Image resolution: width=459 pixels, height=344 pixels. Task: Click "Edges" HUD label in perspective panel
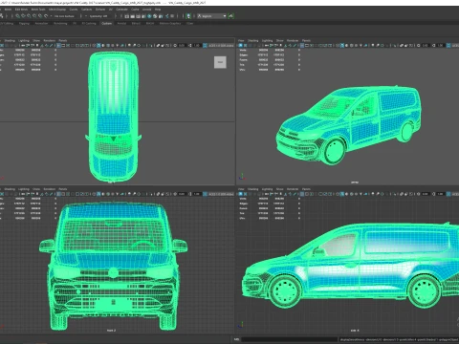coord(243,54)
